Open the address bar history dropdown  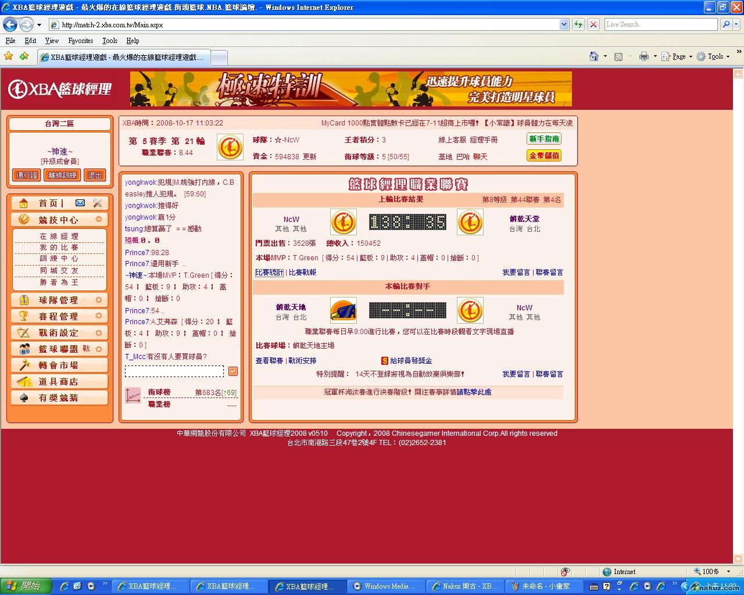point(564,24)
